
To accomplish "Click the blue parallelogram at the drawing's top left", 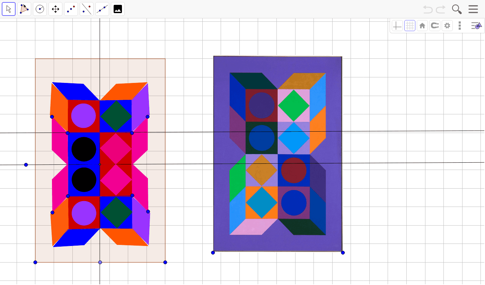I will (76, 91).
